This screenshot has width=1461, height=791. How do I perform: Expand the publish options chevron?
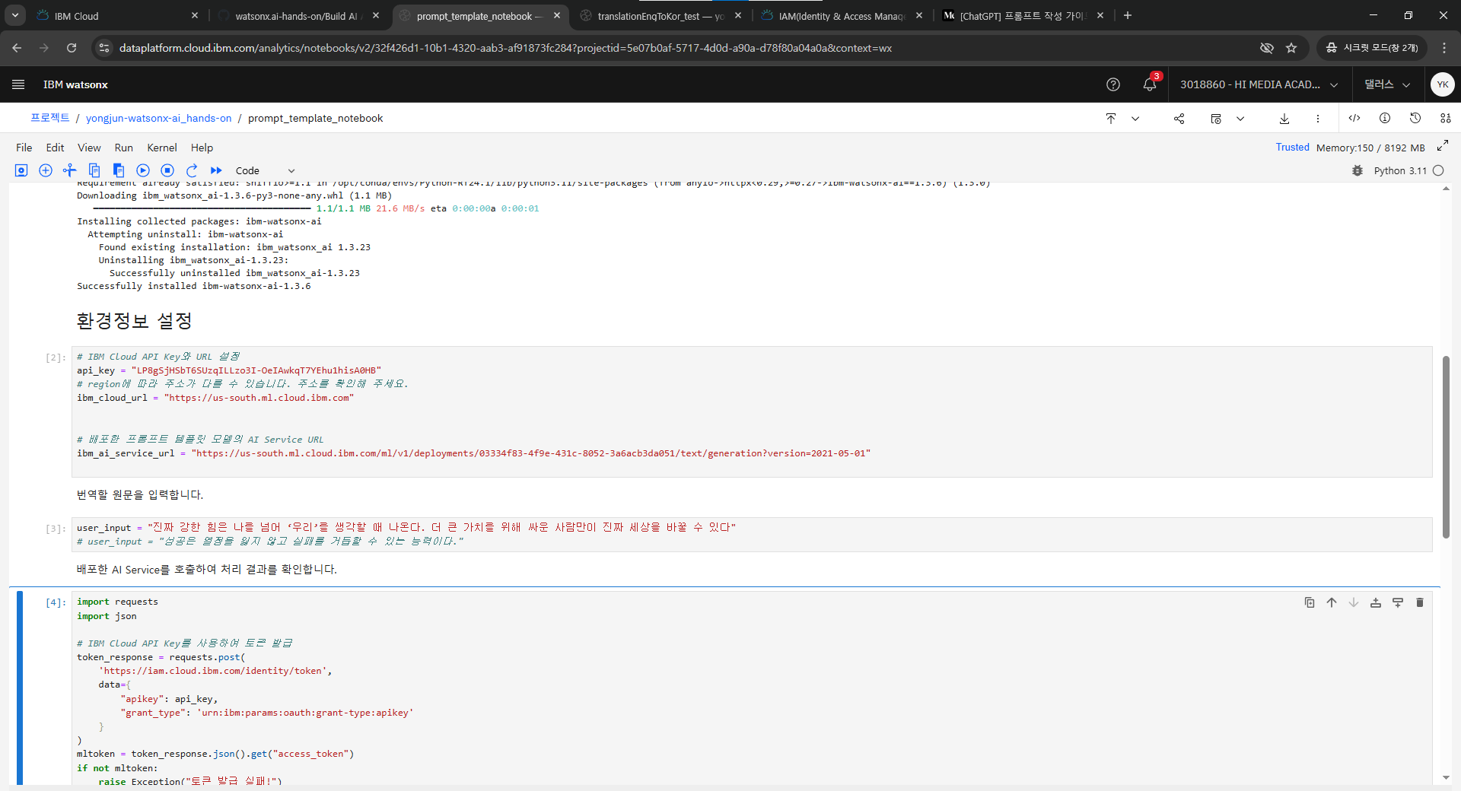click(1135, 119)
